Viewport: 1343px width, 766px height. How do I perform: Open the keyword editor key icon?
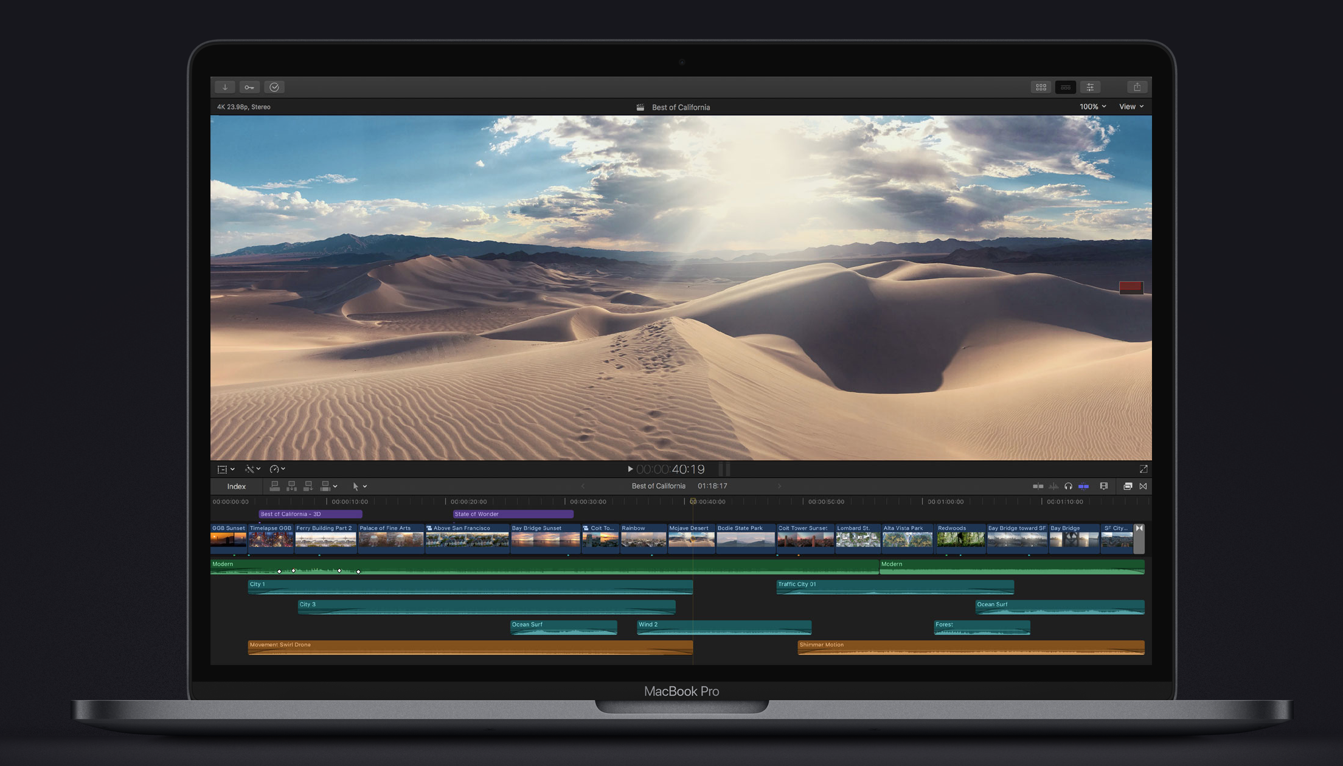pyautogui.click(x=249, y=87)
